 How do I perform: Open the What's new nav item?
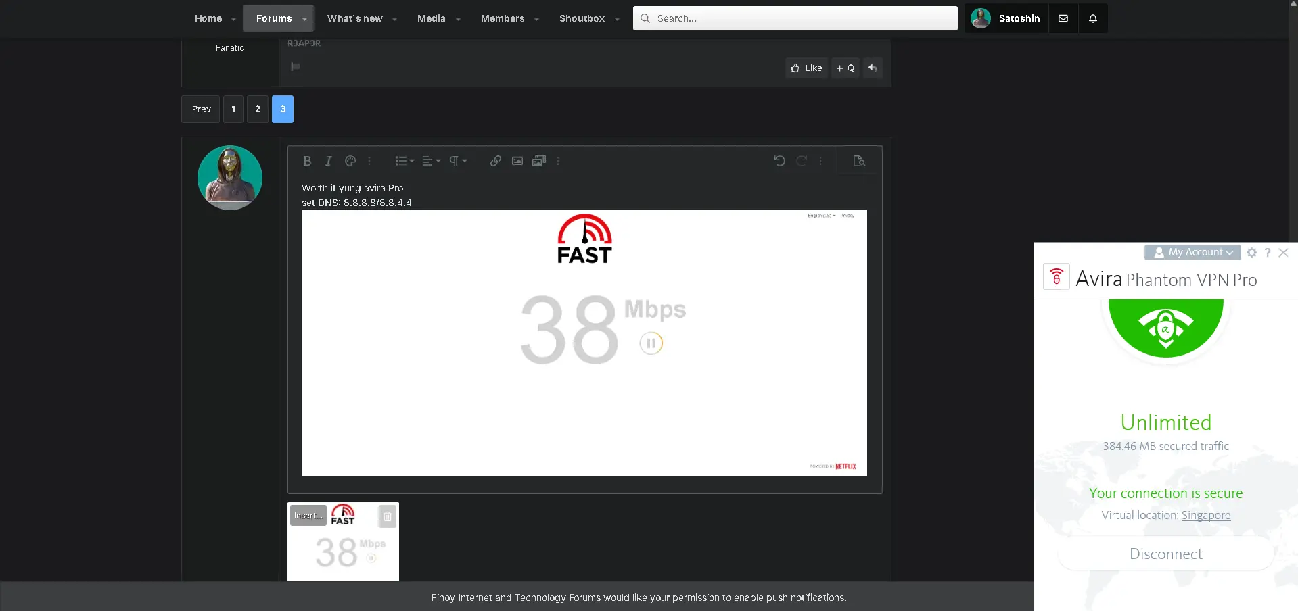pos(355,18)
